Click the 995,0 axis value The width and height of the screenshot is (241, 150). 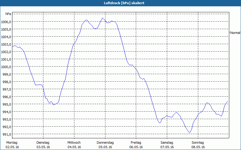(x=7, y=104)
